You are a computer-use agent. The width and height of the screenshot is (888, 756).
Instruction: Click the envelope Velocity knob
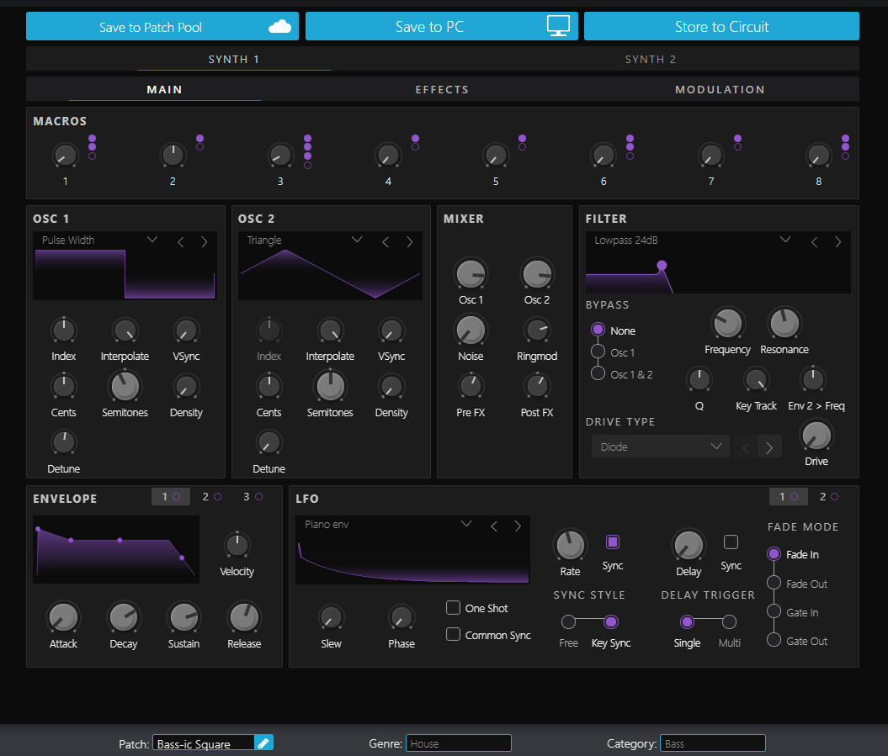click(x=237, y=545)
